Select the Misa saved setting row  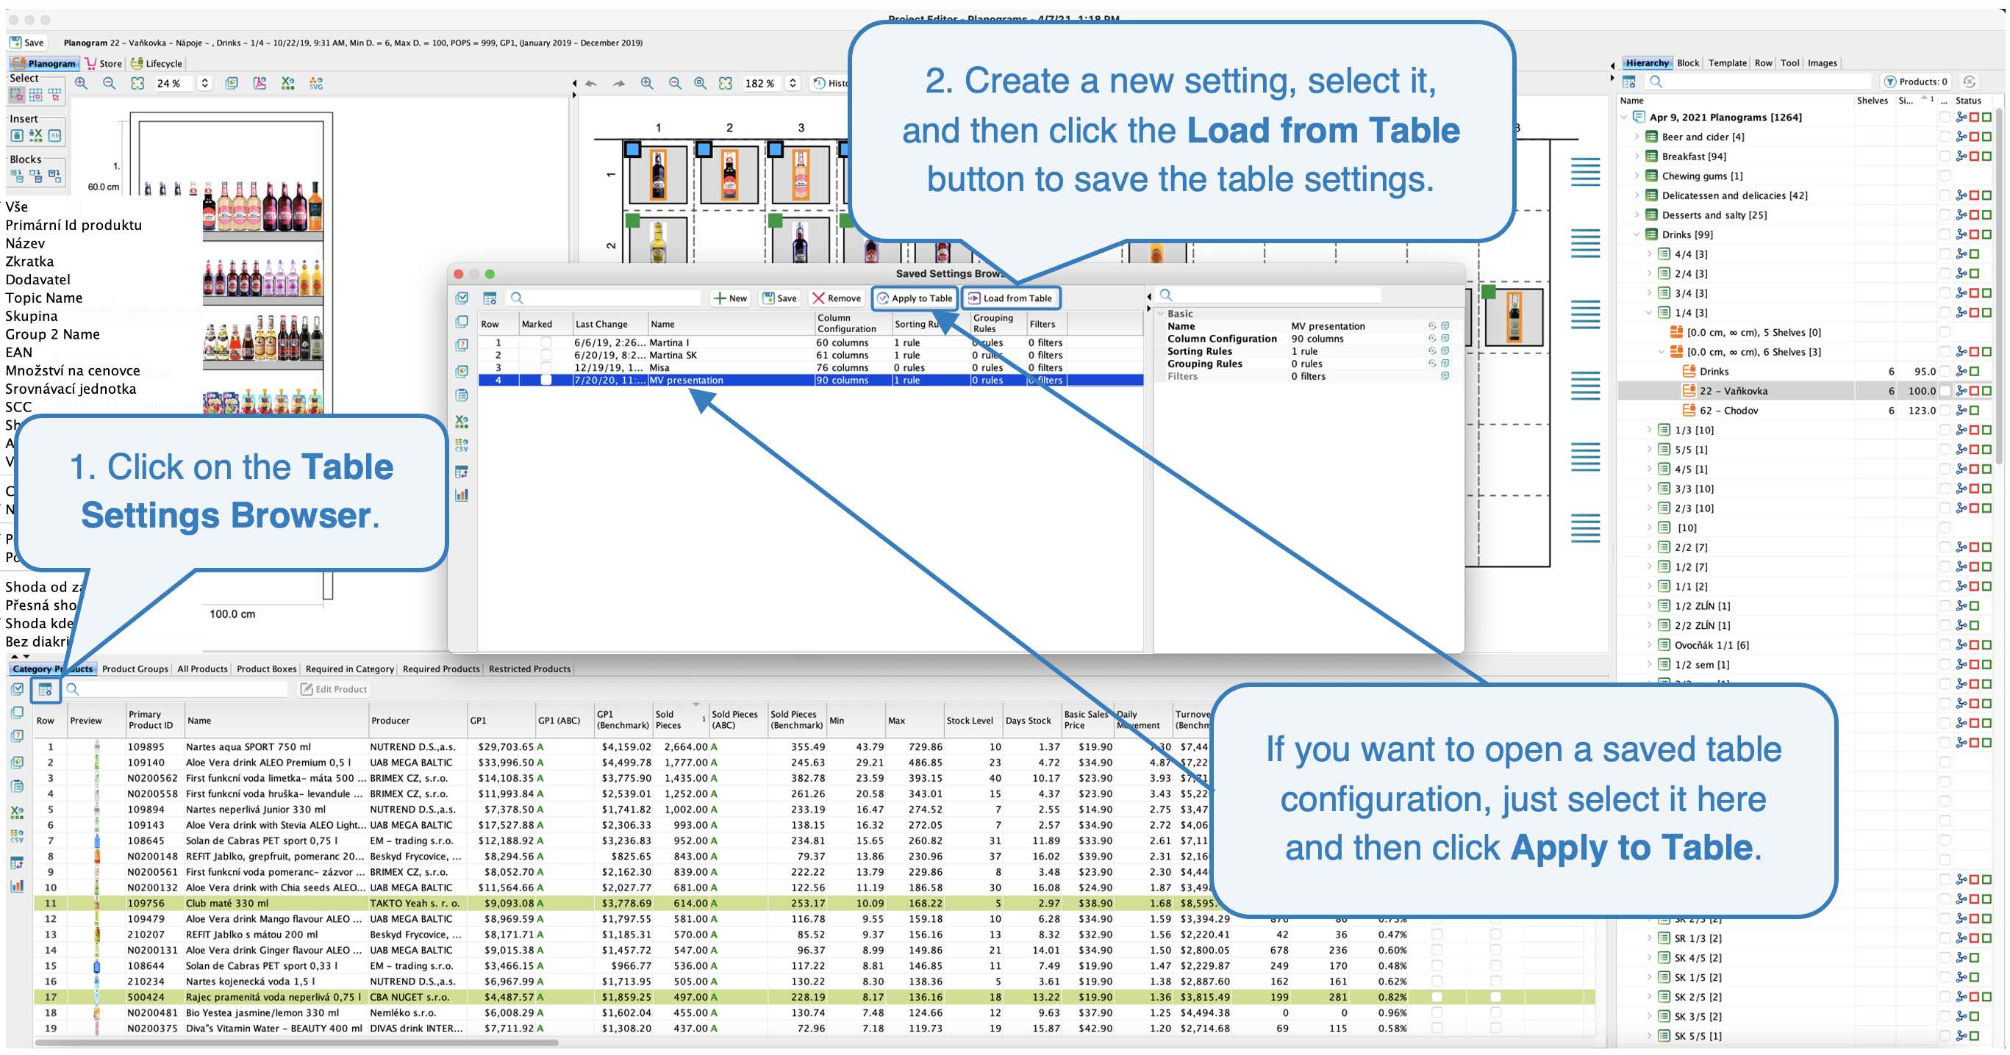[810, 367]
